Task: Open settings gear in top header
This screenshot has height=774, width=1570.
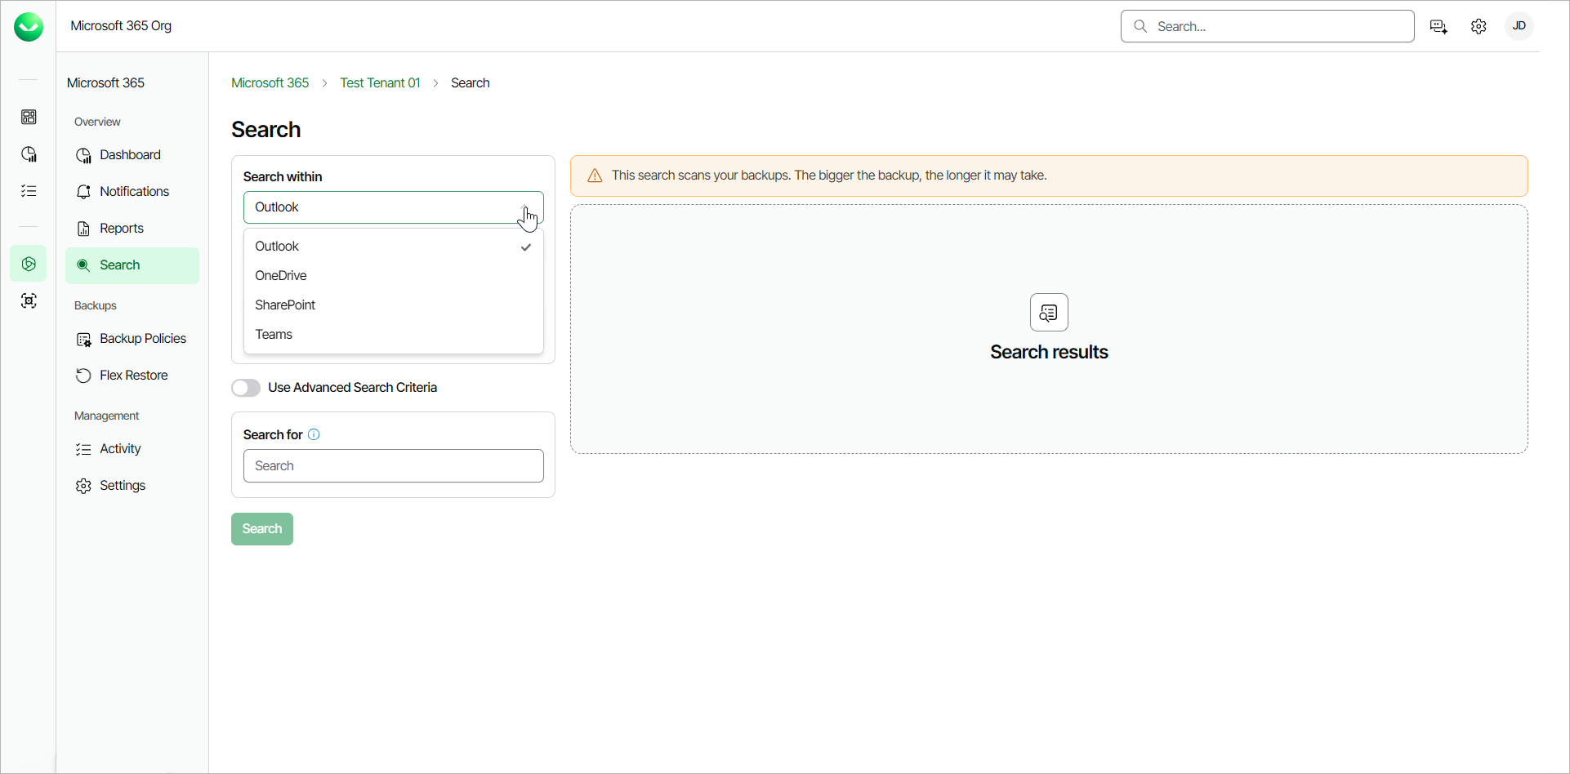Action: point(1479,27)
